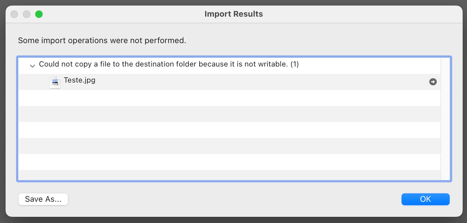467x223 pixels.
Task: Click the vertical scrollbar track of the results list
Action: pos(445,119)
